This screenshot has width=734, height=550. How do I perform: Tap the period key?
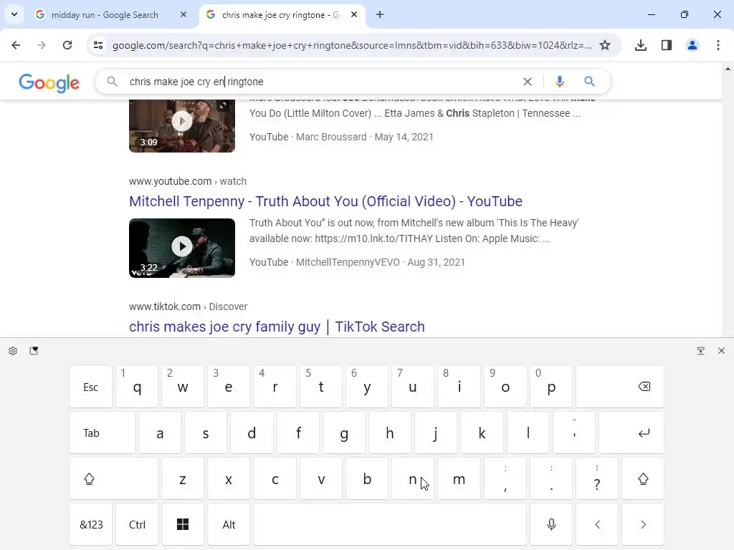551,478
